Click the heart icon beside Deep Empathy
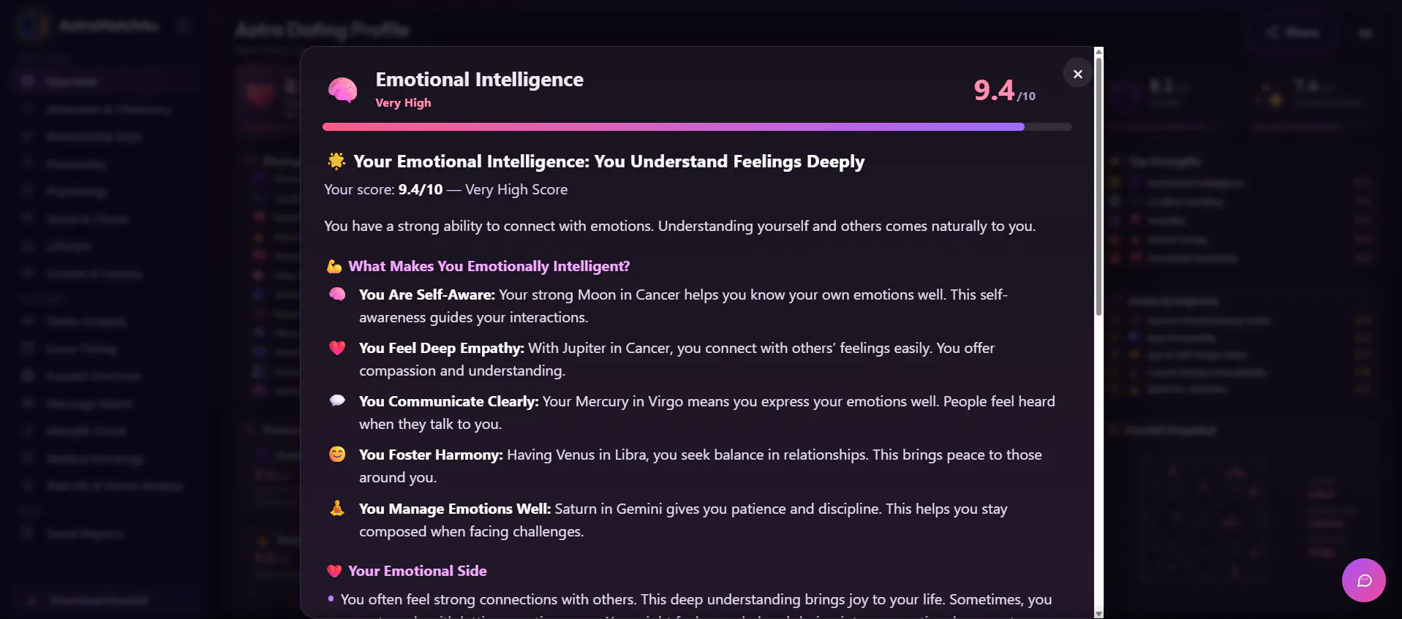 coord(337,348)
